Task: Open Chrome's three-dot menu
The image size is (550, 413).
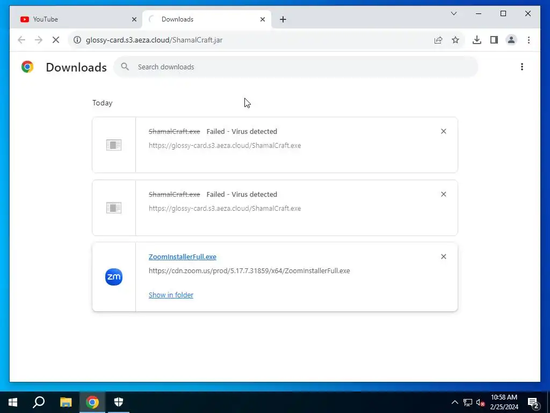Action: click(529, 40)
